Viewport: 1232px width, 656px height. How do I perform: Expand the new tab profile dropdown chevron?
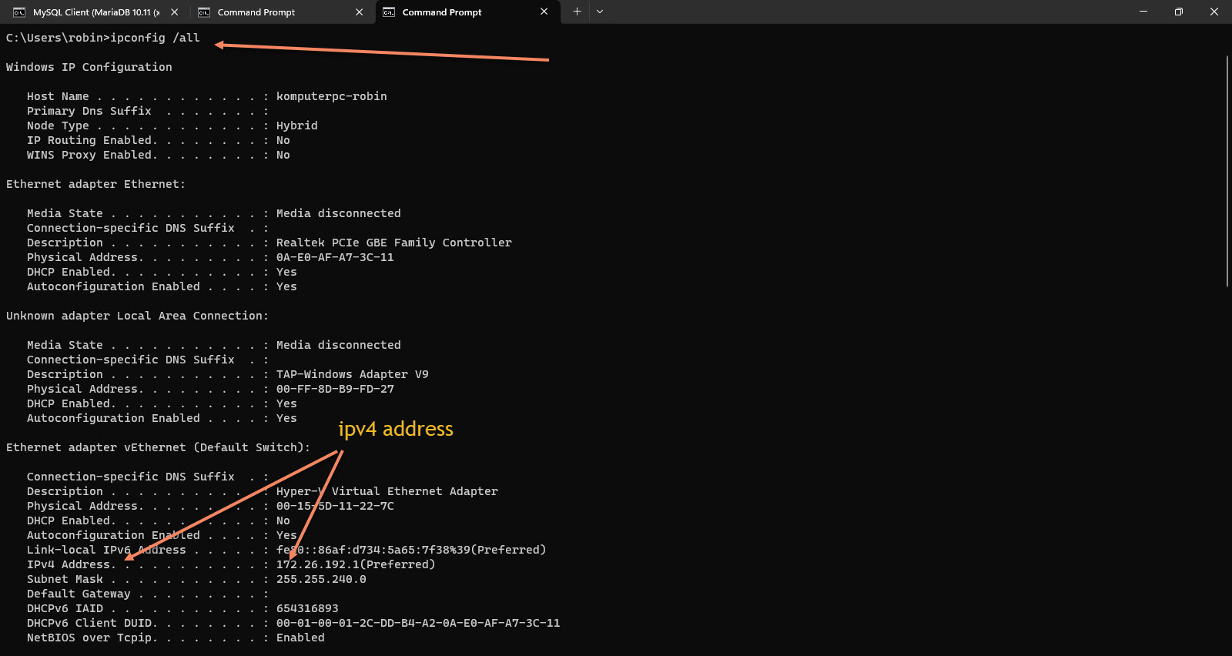point(600,12)
